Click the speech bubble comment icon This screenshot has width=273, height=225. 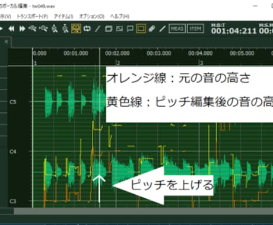coord(130,29)
